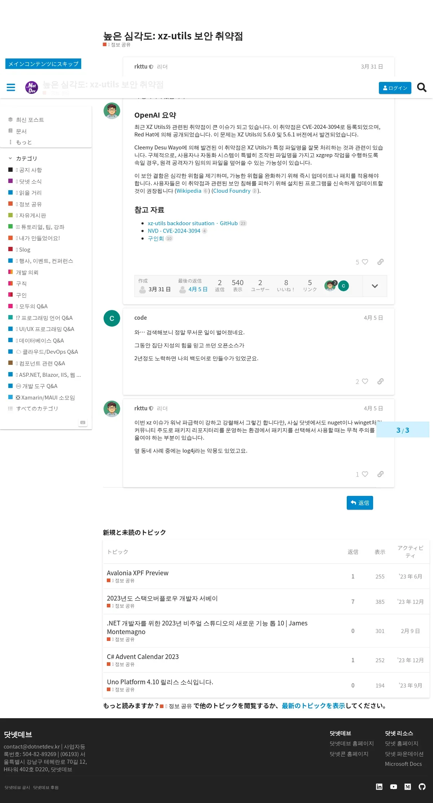Sort topics by 返信 column header

click(x=353, y=552)
